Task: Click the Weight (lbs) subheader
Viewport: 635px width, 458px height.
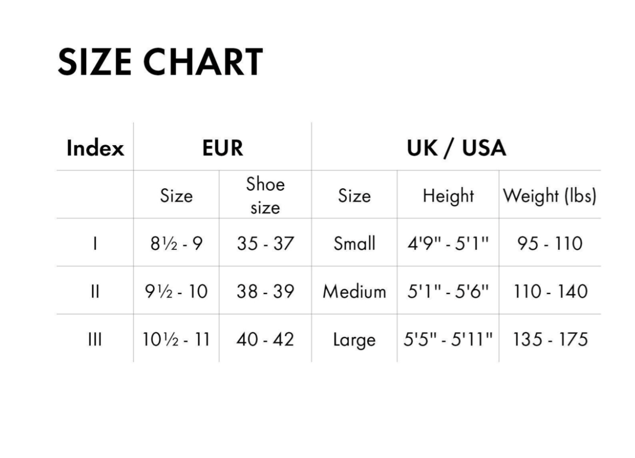Action: tap(549, 196)
